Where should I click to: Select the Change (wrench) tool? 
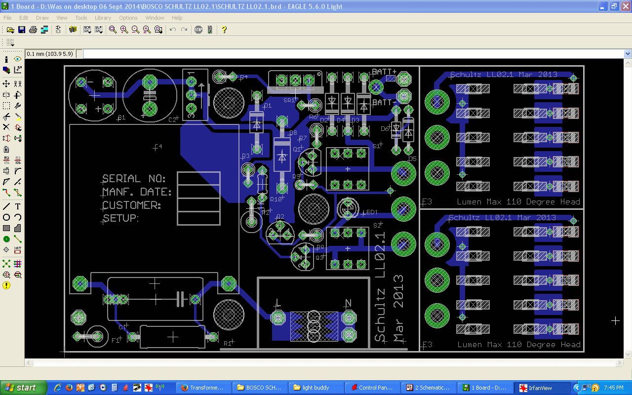(18, 106)
